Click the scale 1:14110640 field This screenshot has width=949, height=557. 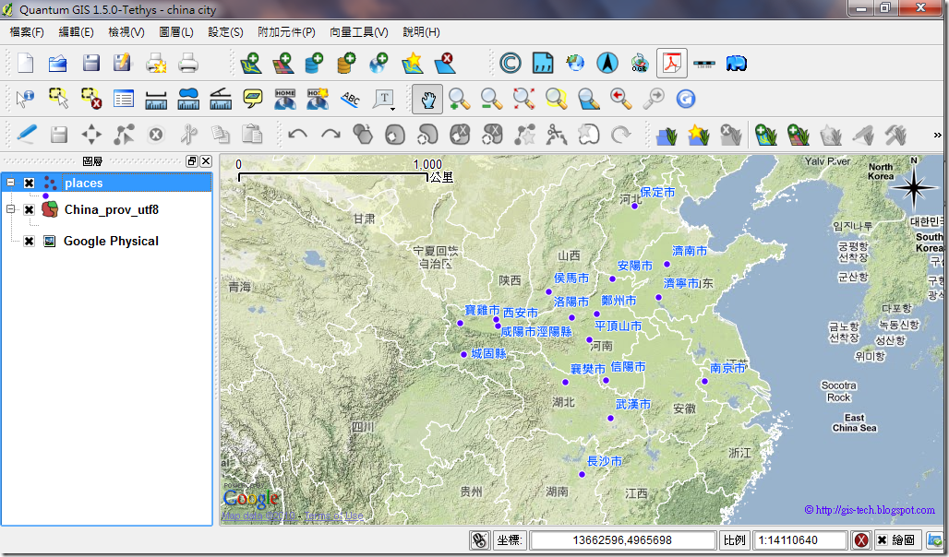click(x=799, y=540)
